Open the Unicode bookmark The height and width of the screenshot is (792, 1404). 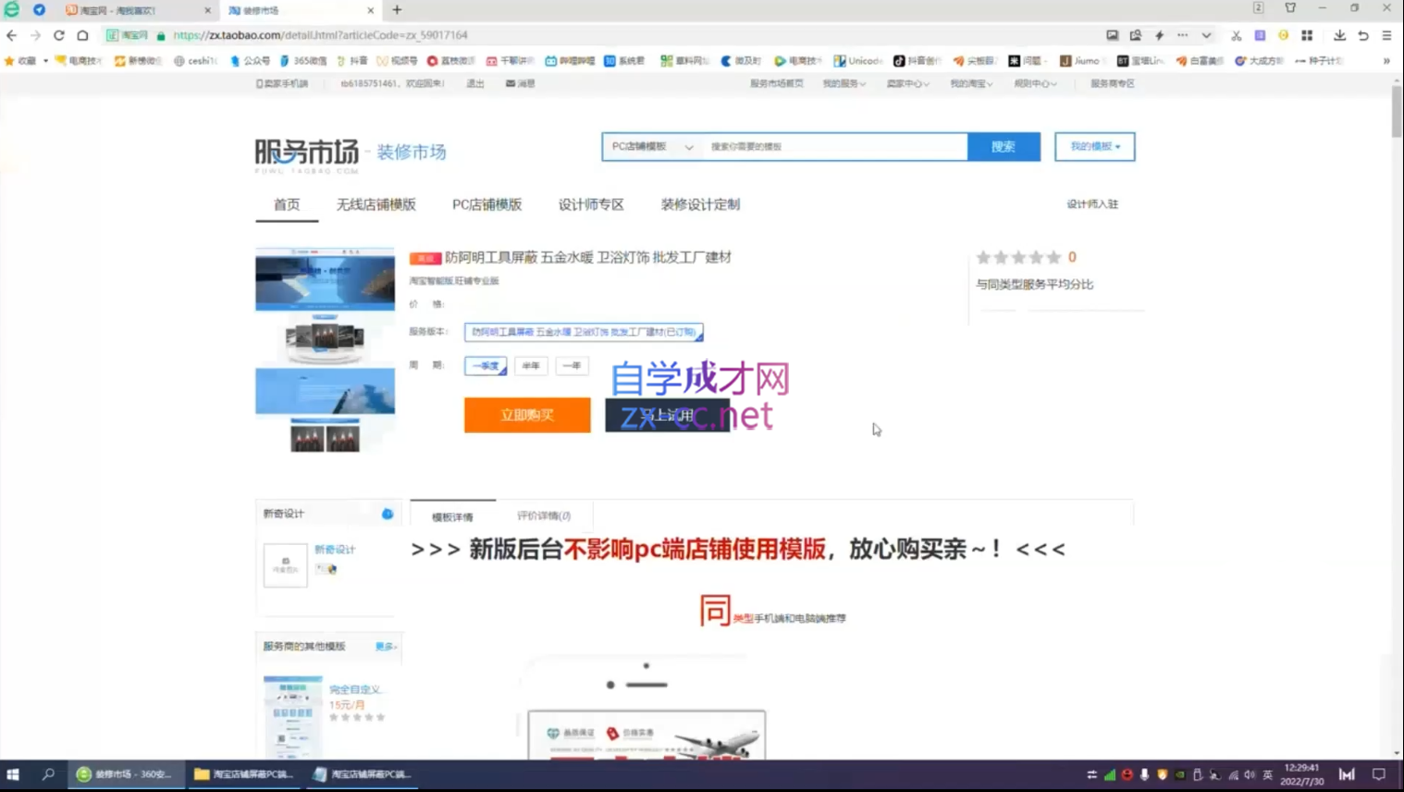pyautogui.click(x=857, y=61)
